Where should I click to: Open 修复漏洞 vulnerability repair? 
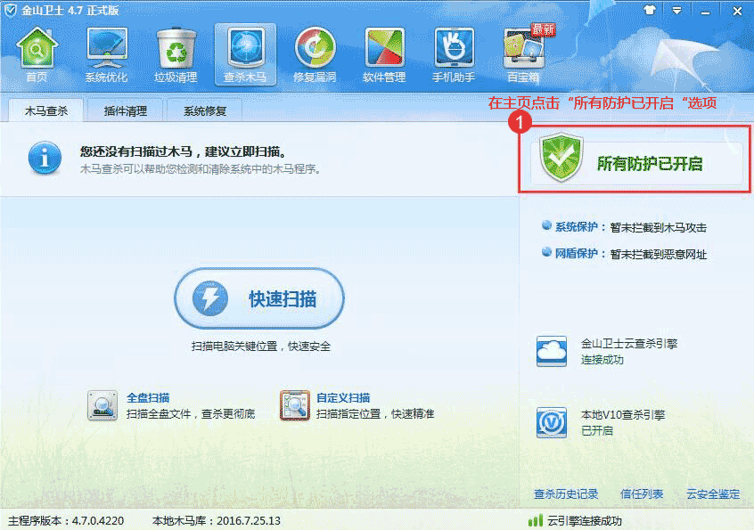(x=315, y=54)
